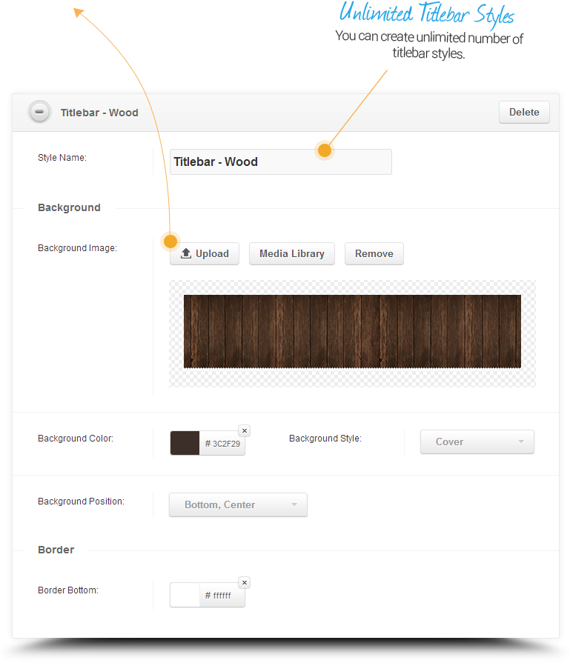Click the wood background image preview
This screenshot has height=663, width=570.
[x=352, y=332]
